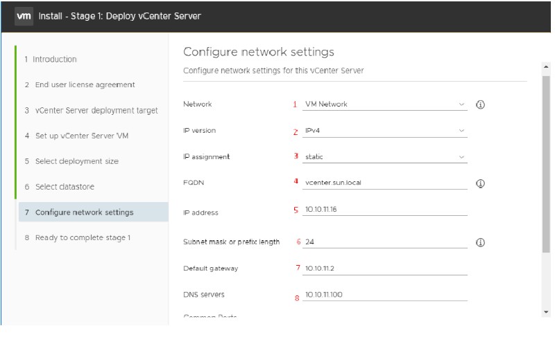Select step 8 Ready to complete stage 1
This screenshot has height=346, width=555.
pyautogui.click(x=78, y=237)
